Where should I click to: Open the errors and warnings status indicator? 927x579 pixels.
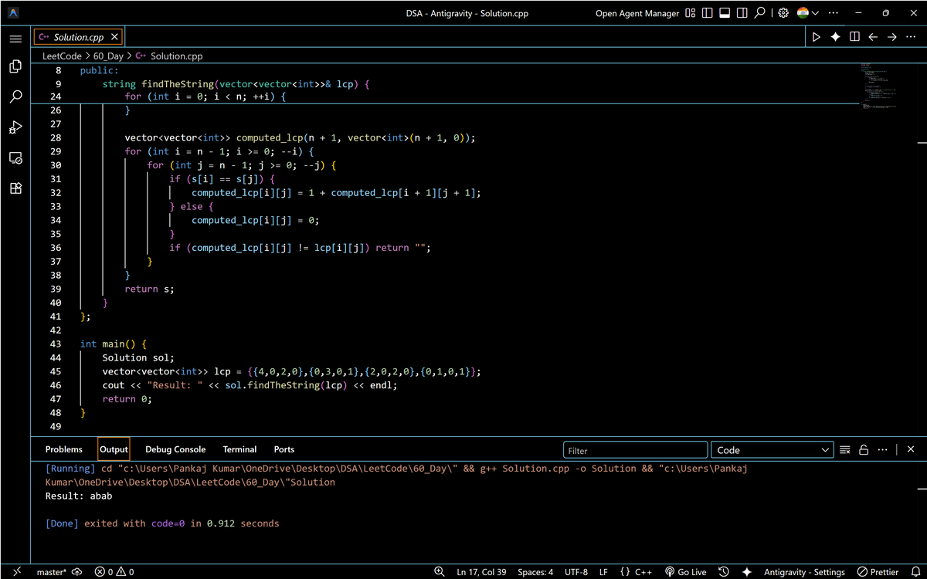114,572
